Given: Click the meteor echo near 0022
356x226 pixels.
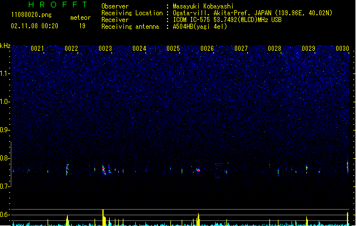Looking at the screenshot, I should click(x=67, y=169).
